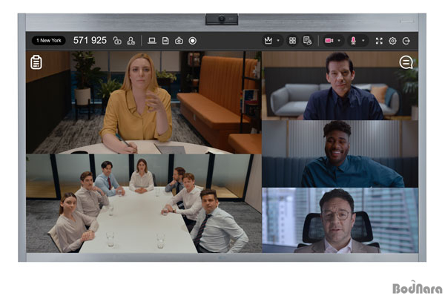Open the document sharing icon

pos(165,41)
